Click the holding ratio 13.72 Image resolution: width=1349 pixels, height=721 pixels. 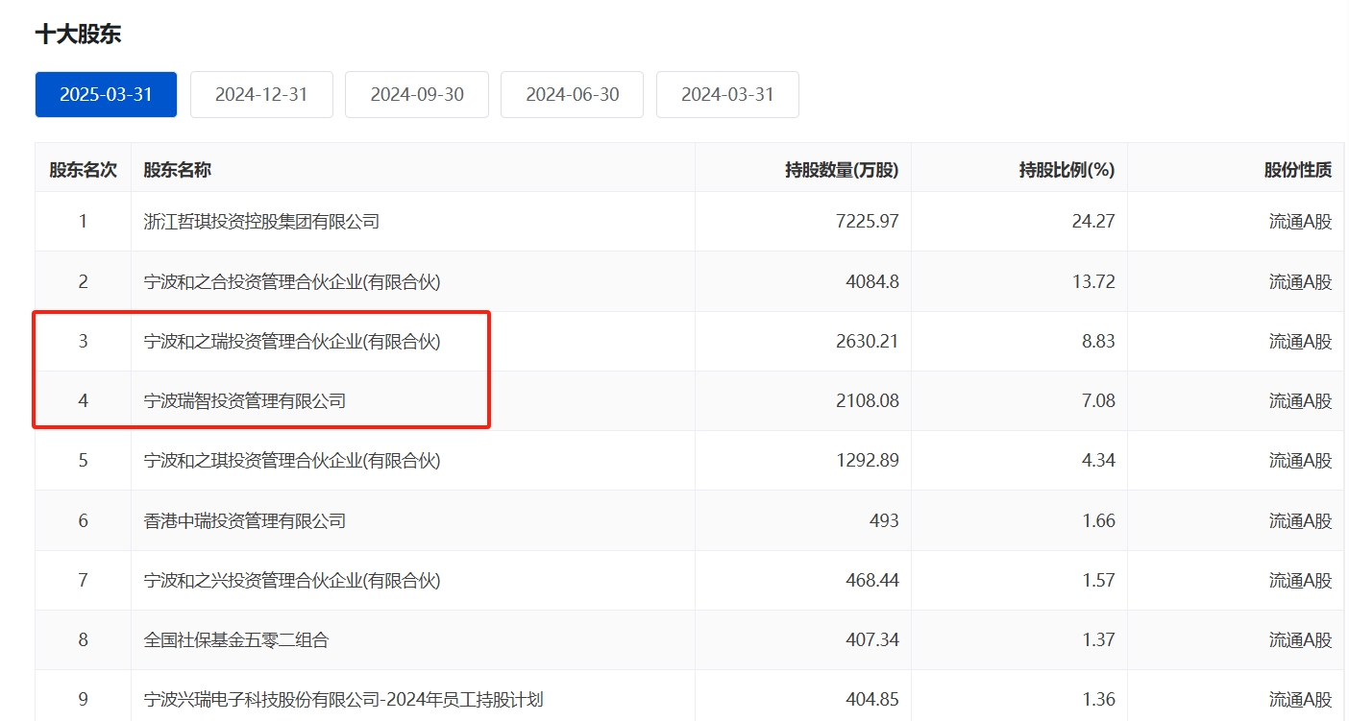(x=1093, y=281)
